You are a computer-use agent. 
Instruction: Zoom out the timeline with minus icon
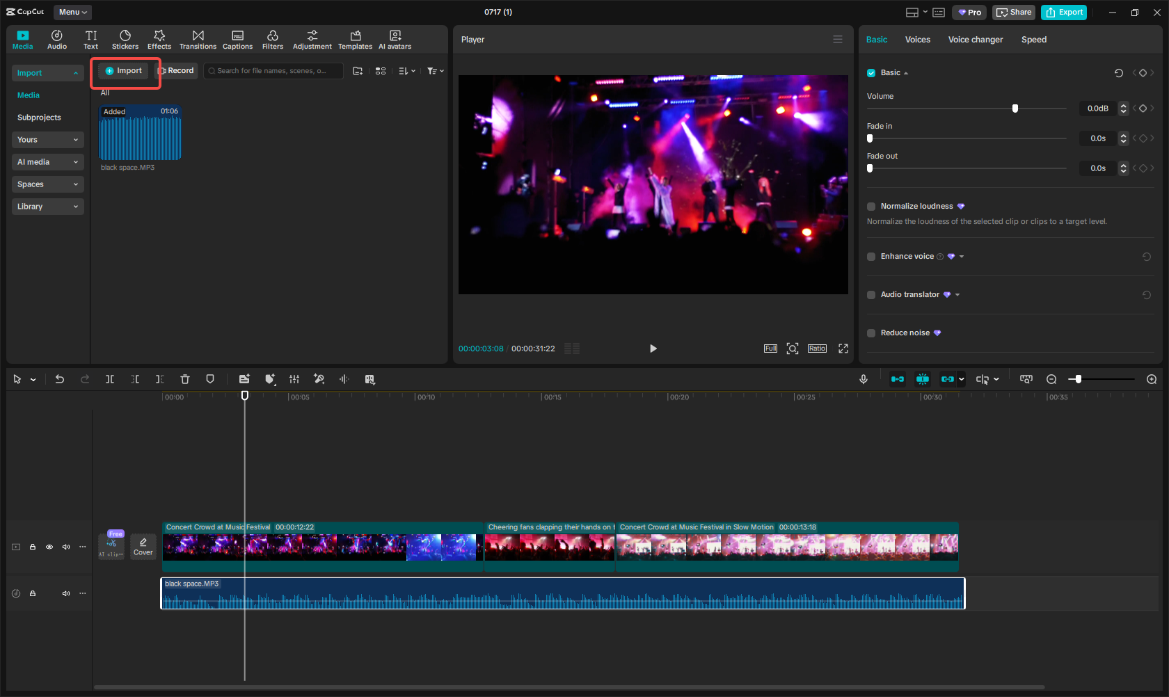pyautogui.click(x=1051, y=379)
